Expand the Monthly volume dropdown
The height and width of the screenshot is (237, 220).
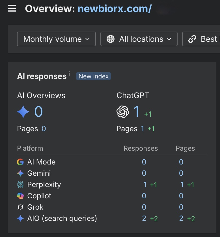pos(56,39)
